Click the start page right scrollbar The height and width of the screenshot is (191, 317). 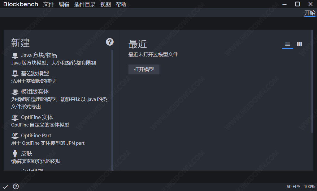[x=312, y=81]
